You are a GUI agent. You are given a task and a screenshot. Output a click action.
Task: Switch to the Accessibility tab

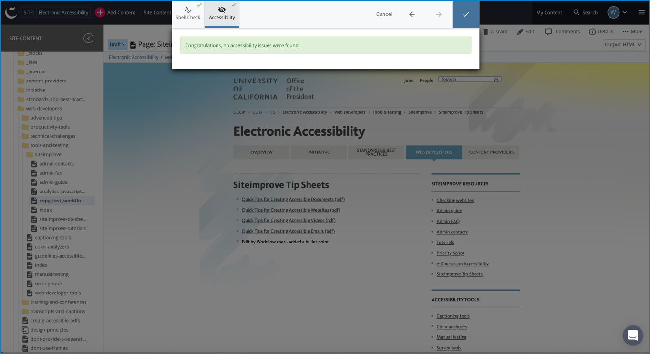222,13
